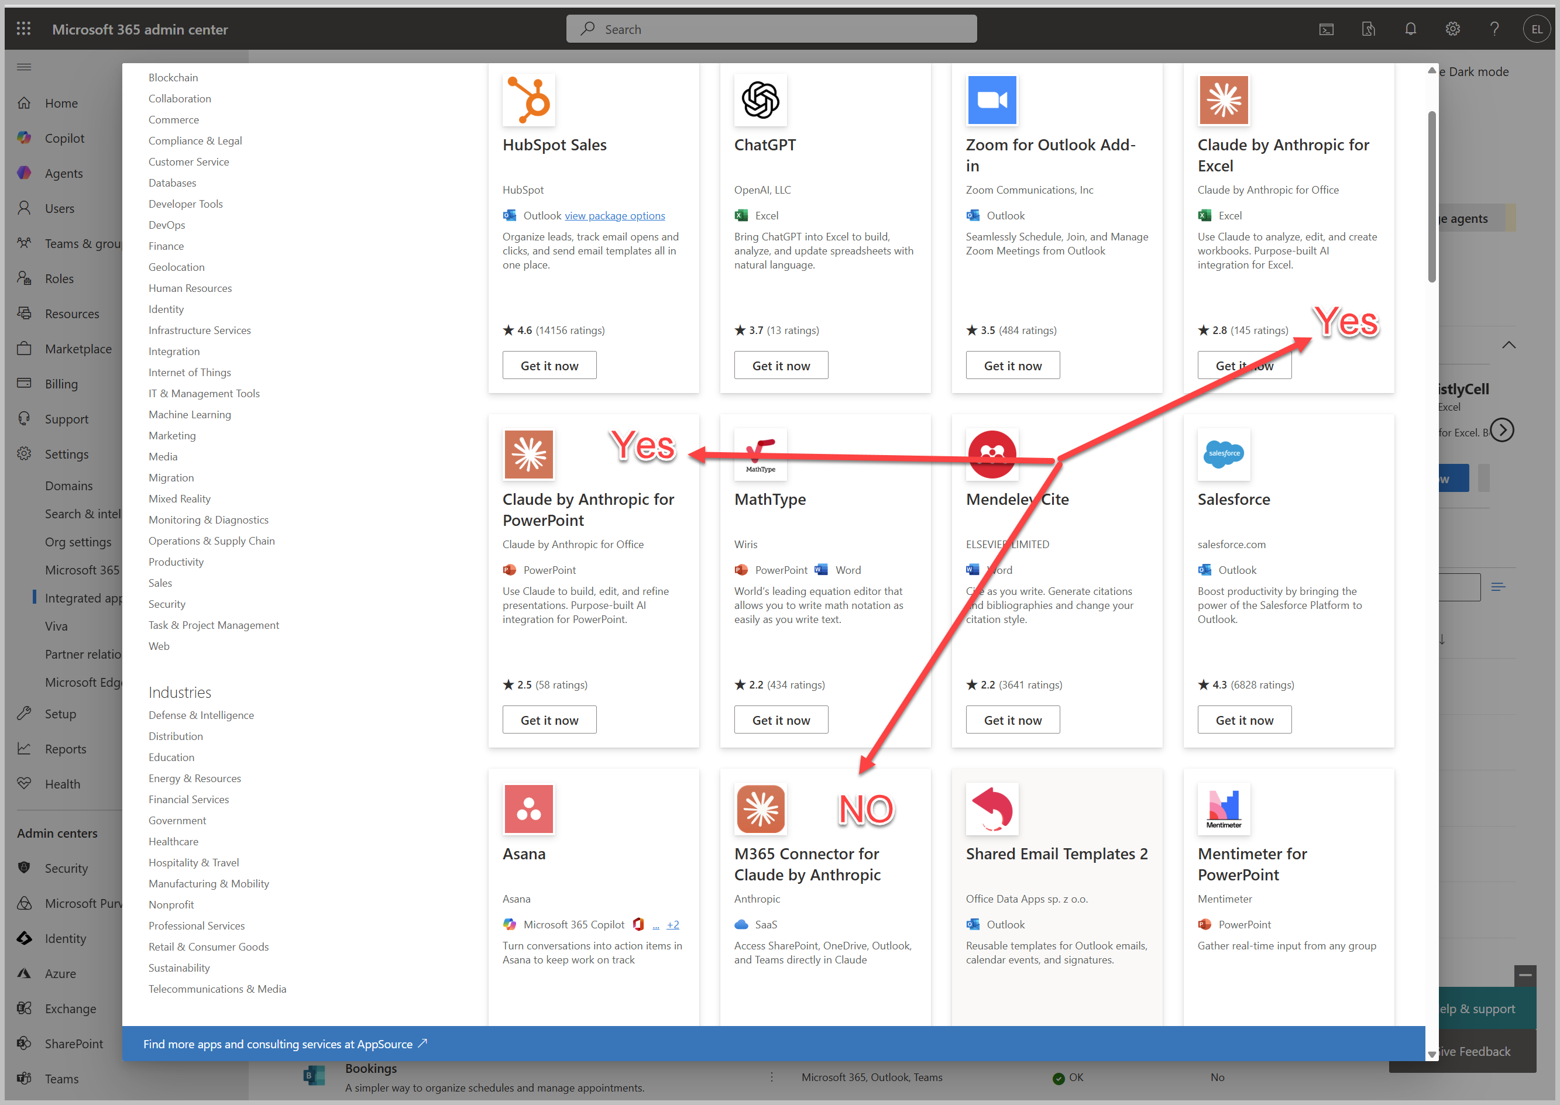Open Health in the left navigation
Screen dimensions: 1560x1105
63,784
